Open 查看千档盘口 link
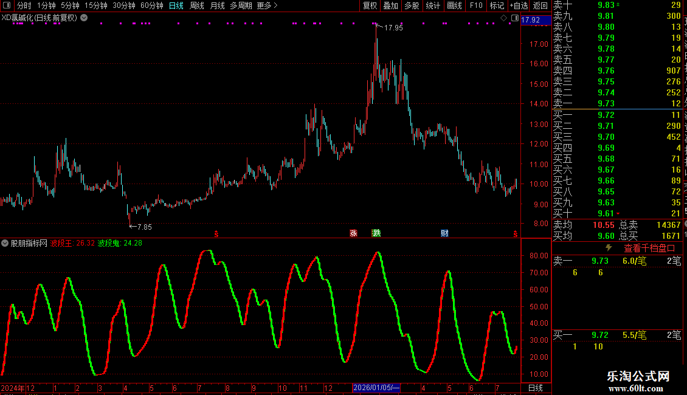 [649, 249]
